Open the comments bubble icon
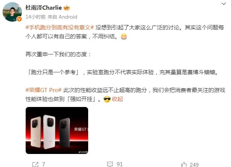 [110, 164]
